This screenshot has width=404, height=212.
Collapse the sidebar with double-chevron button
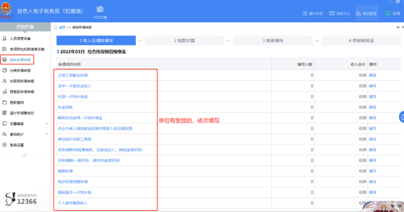pos(25,155)
